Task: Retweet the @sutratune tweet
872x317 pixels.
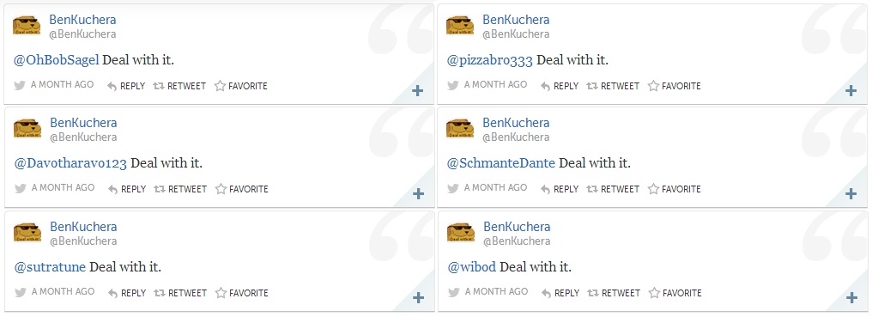Action: 179,293
